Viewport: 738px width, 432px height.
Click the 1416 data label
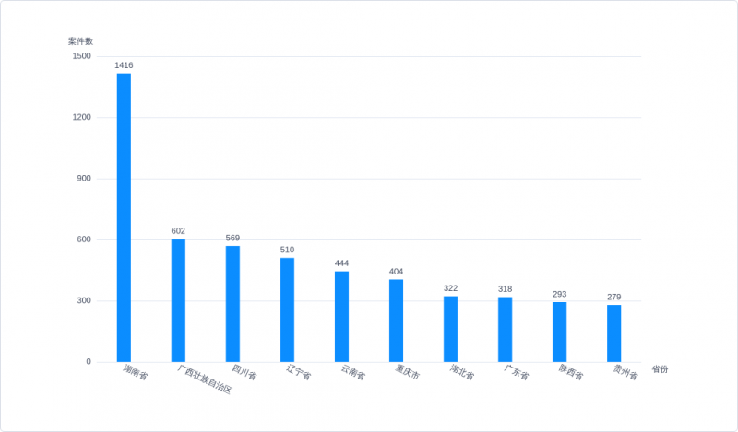[124, 65]
